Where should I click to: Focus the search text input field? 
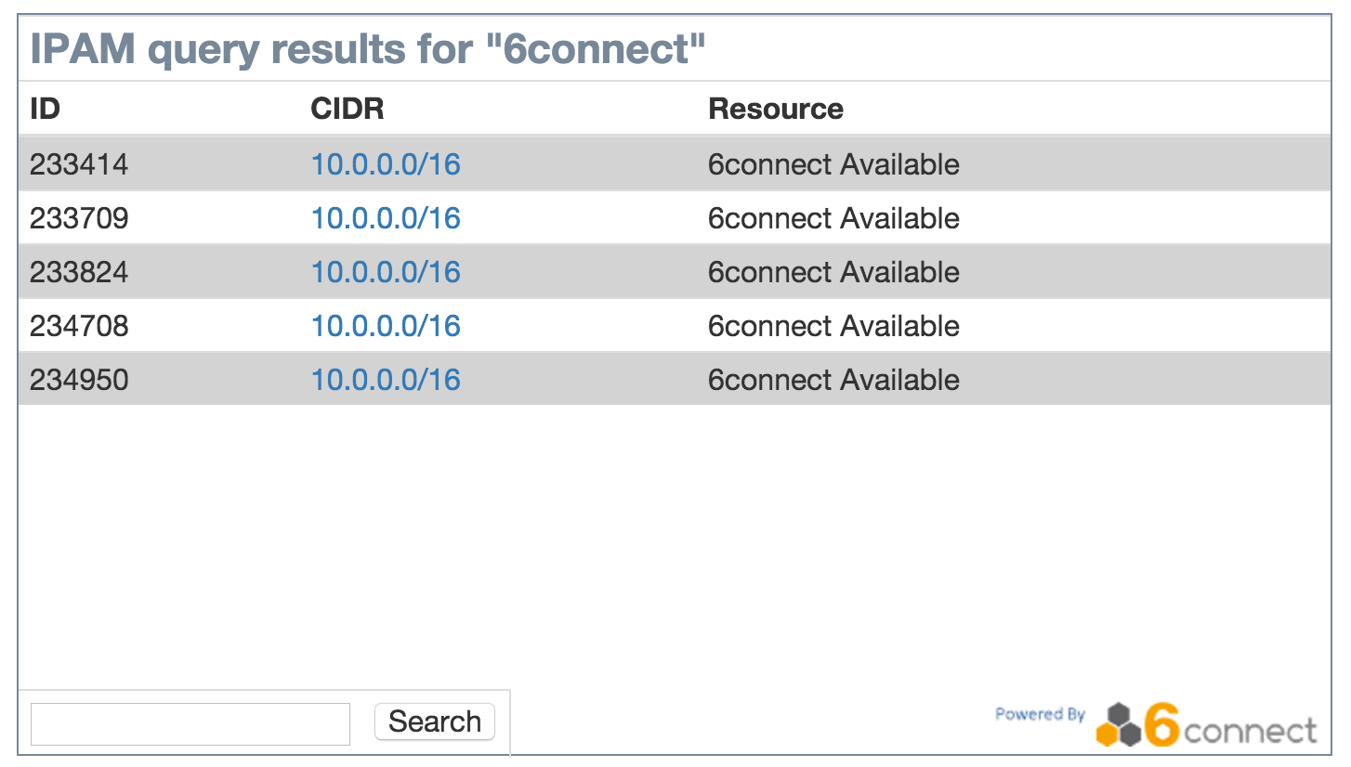[x=190, y=723]
